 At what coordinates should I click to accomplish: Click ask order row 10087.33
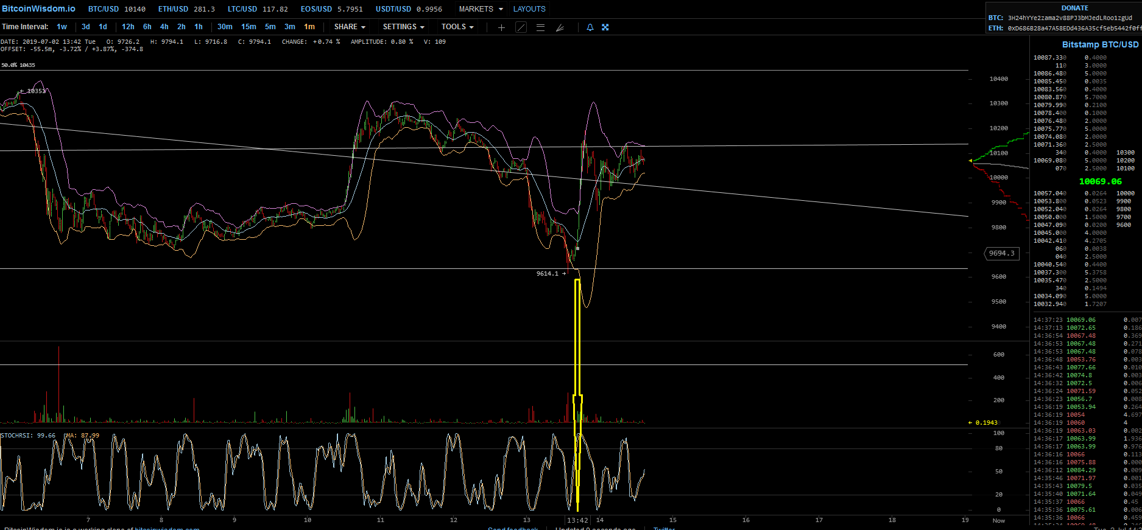point(1070,58)
